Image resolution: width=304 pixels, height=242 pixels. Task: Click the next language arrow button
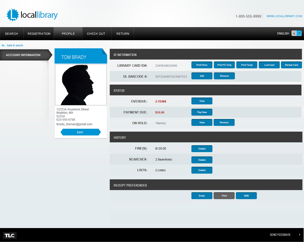(299, 33)
